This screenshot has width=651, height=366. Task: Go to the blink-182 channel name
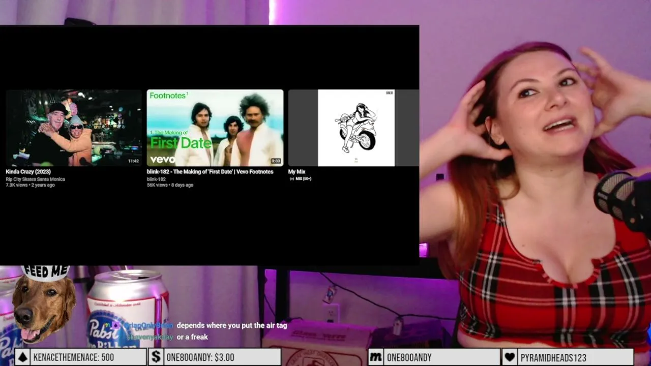157,179
